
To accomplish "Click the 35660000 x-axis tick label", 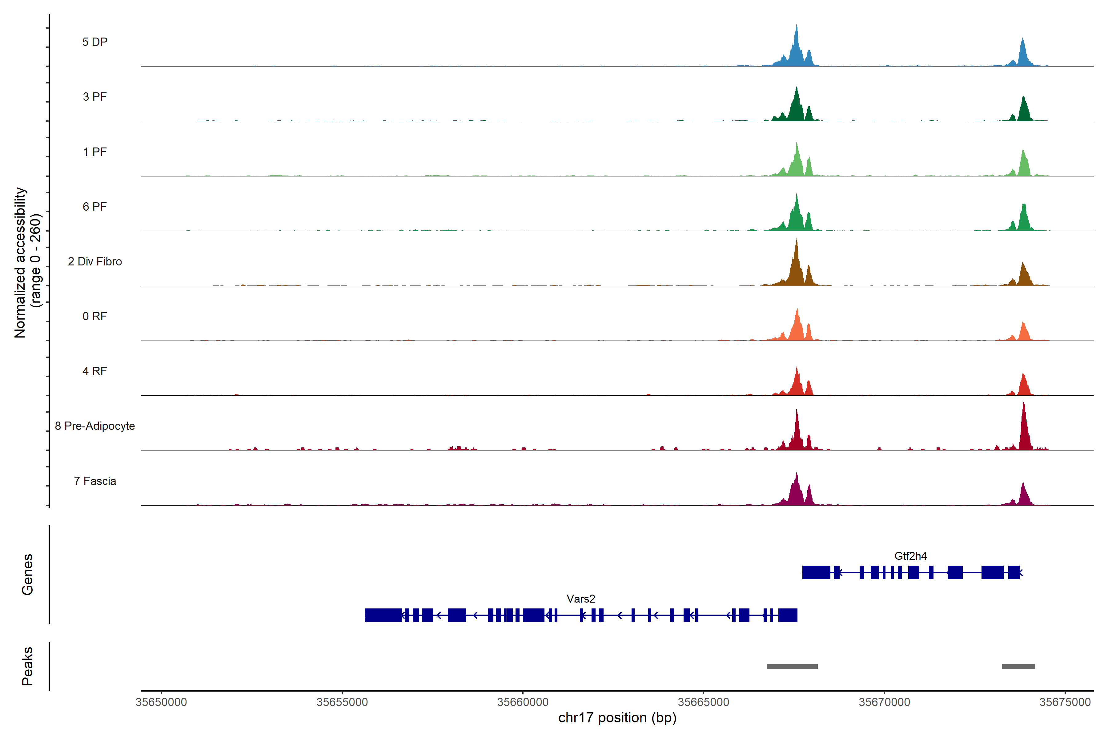I will pyautogui.click(x=522, y=702).
